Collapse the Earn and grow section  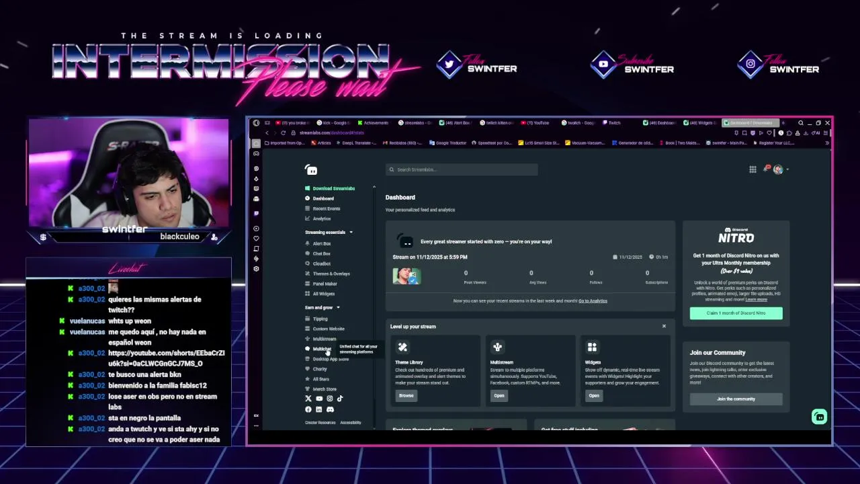tap(338, 308)
